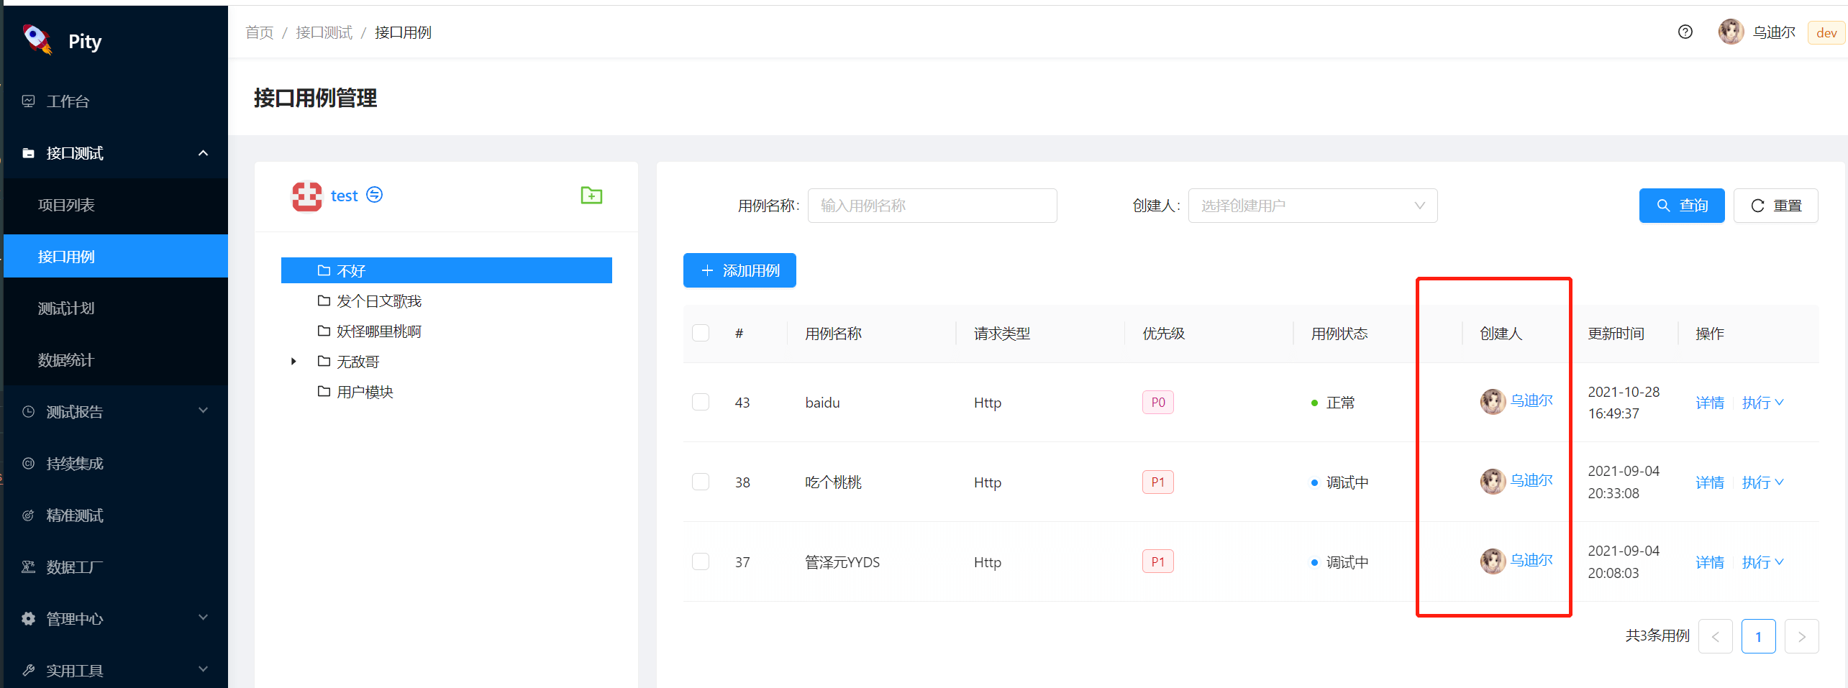
Task: Click the P1 priority tag on 吃个桃桃
Action: [x=1158, y=482]
